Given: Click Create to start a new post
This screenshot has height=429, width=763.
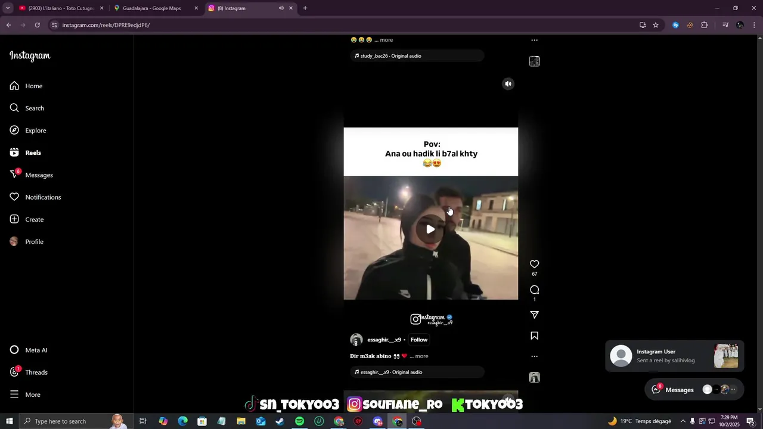Looking at the screenshot, I should (x=27, y=219).
